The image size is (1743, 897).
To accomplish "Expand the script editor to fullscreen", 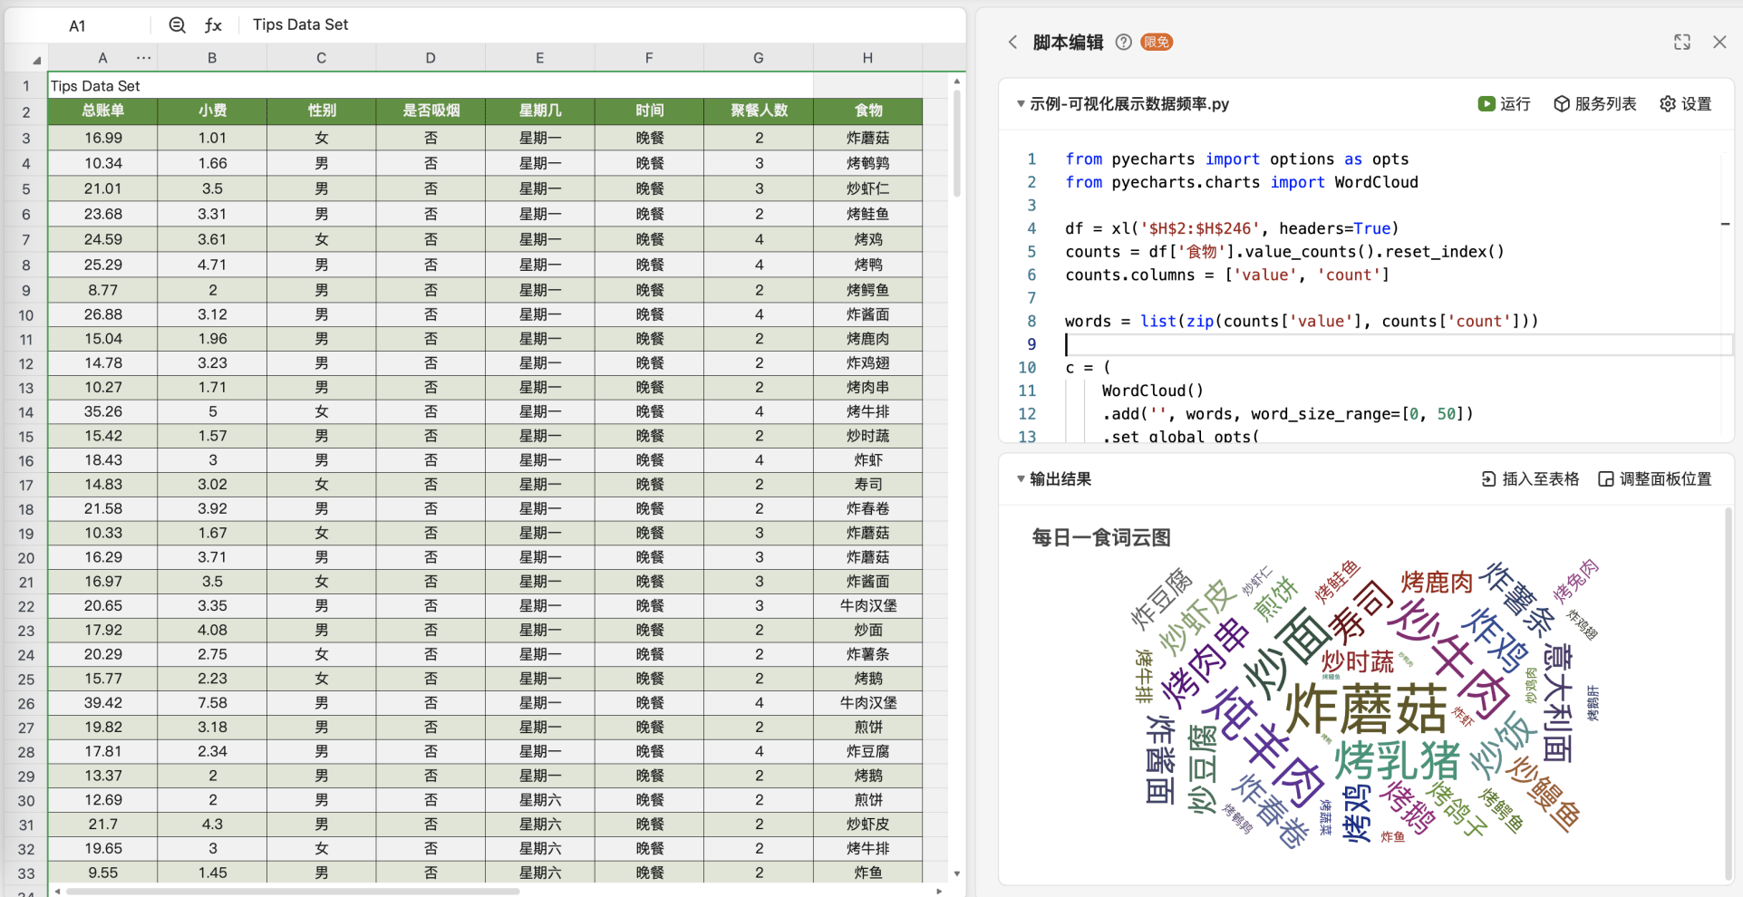I will (1682, 42).
